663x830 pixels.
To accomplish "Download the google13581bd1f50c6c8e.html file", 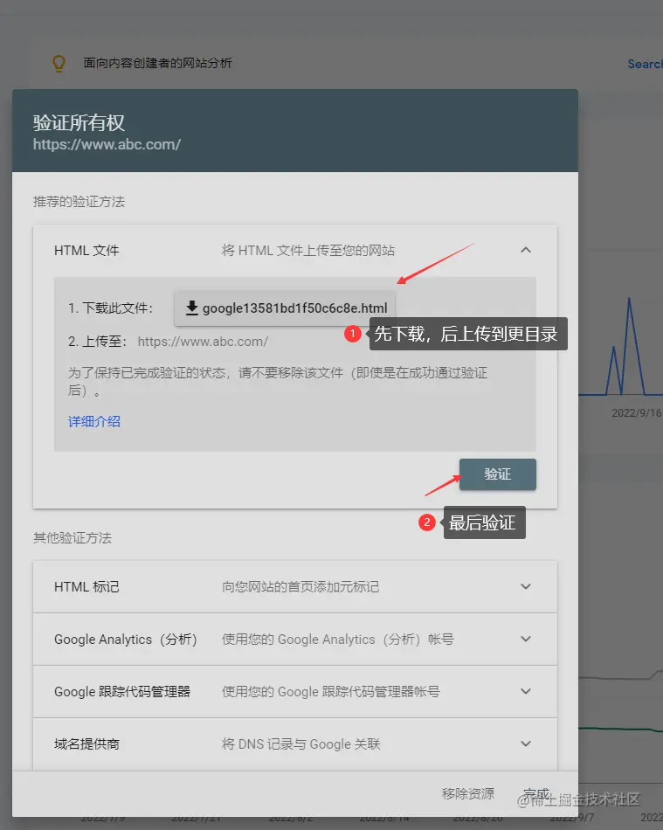I will (x=285, y=308).
